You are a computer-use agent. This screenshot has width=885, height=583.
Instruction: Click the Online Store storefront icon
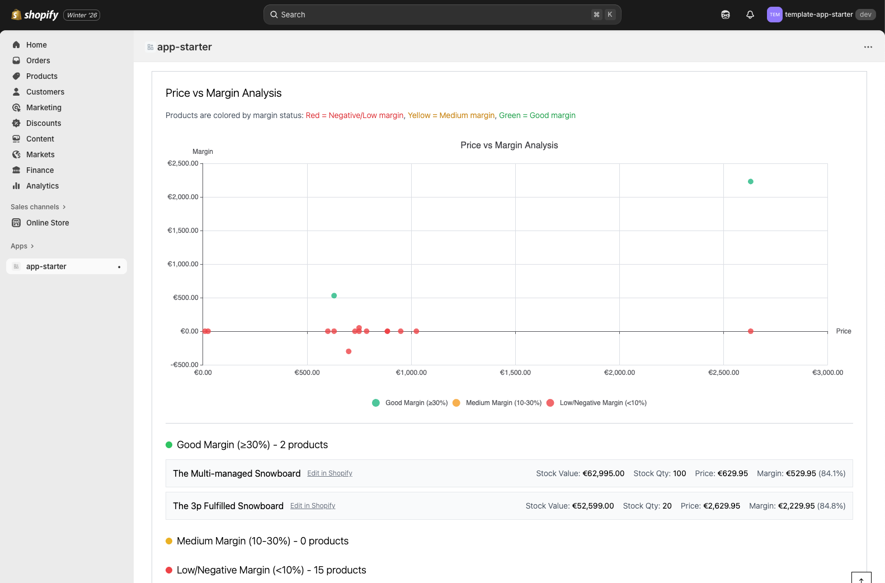[x=16, y=223]
